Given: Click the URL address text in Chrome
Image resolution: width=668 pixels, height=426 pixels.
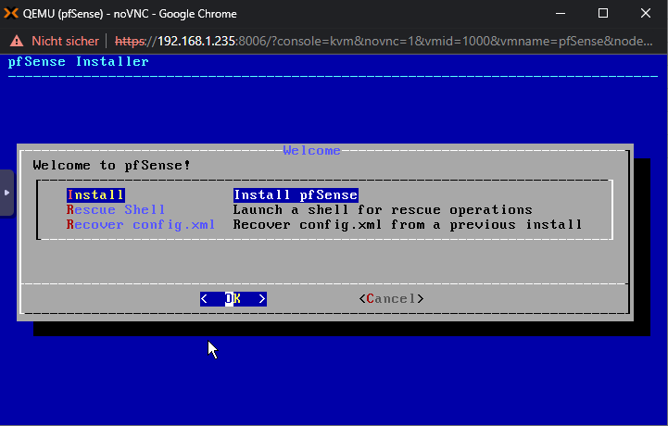Looking at the screenshot, I should pos(384,41).
